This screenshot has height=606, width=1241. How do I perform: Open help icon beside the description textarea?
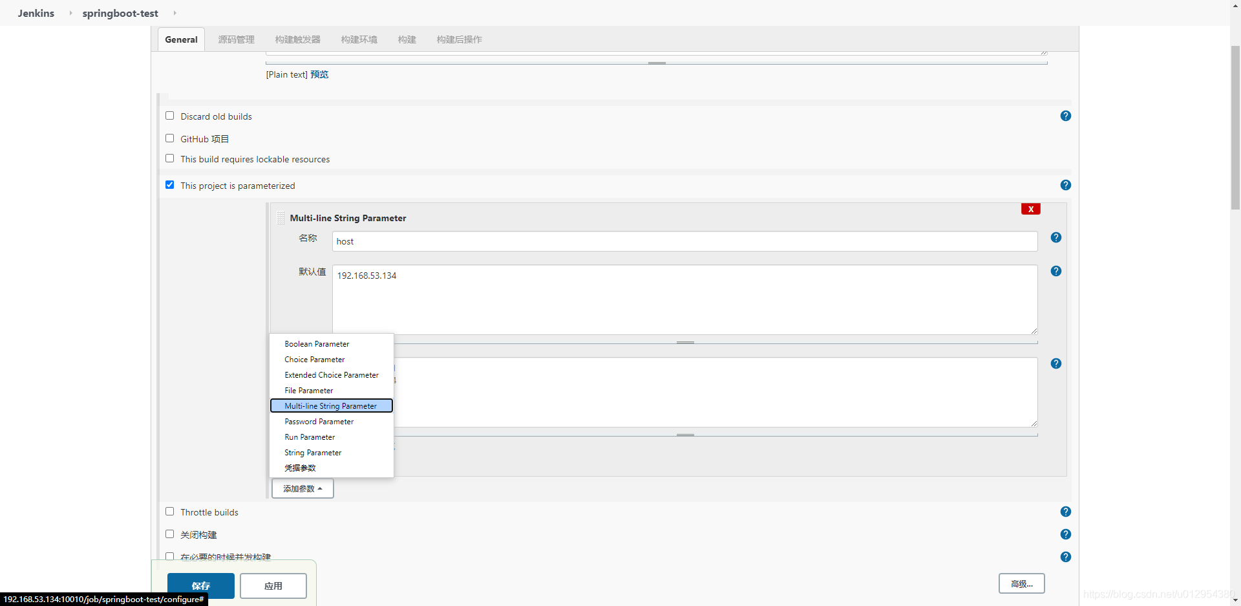[1056, 363]
